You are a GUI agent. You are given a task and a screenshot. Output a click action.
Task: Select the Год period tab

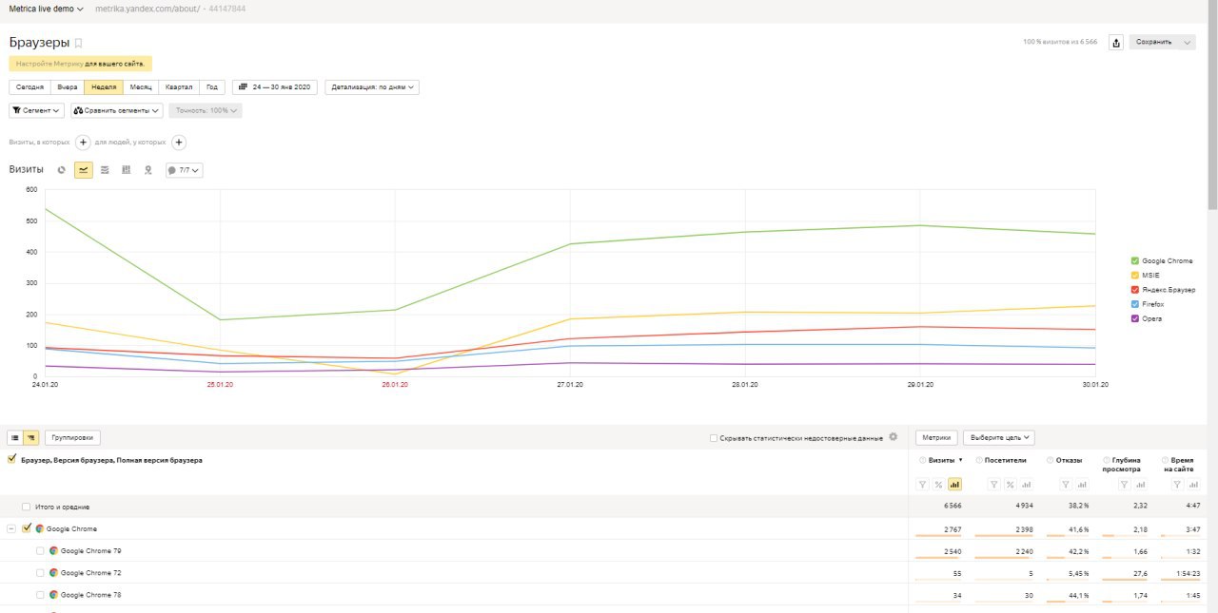212,86
